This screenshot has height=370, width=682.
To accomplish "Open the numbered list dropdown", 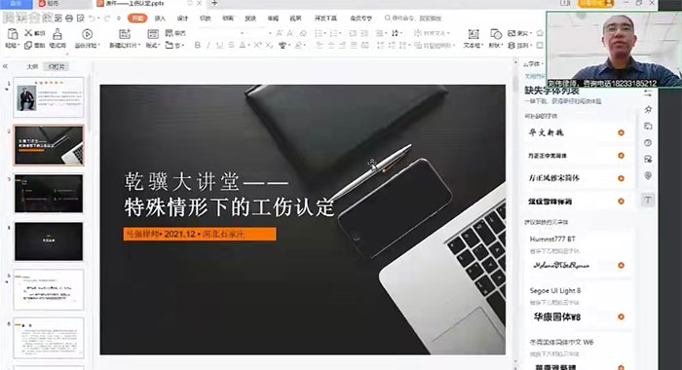I will [x=340, y=33].
